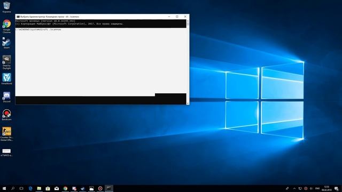342x192 pixels.
Task: Select the Counter-Strike Global Offensive shortcut
Action: pos(6,134)
